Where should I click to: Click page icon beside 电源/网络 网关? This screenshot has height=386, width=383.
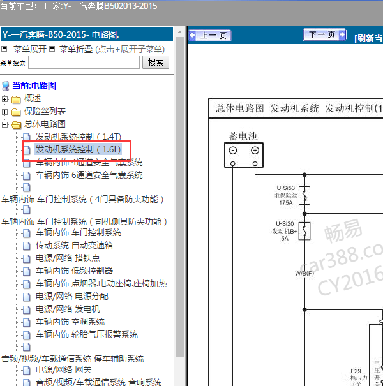tap(27, 370)
